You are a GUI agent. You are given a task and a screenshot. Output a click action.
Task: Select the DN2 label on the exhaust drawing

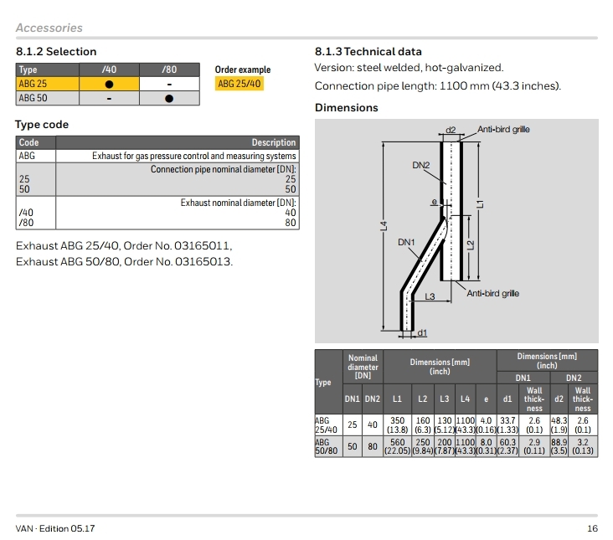click(420, 166)
